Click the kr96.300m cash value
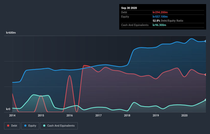The image size is (210, 134). 159,25
